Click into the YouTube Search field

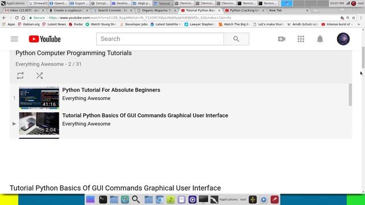160,39
